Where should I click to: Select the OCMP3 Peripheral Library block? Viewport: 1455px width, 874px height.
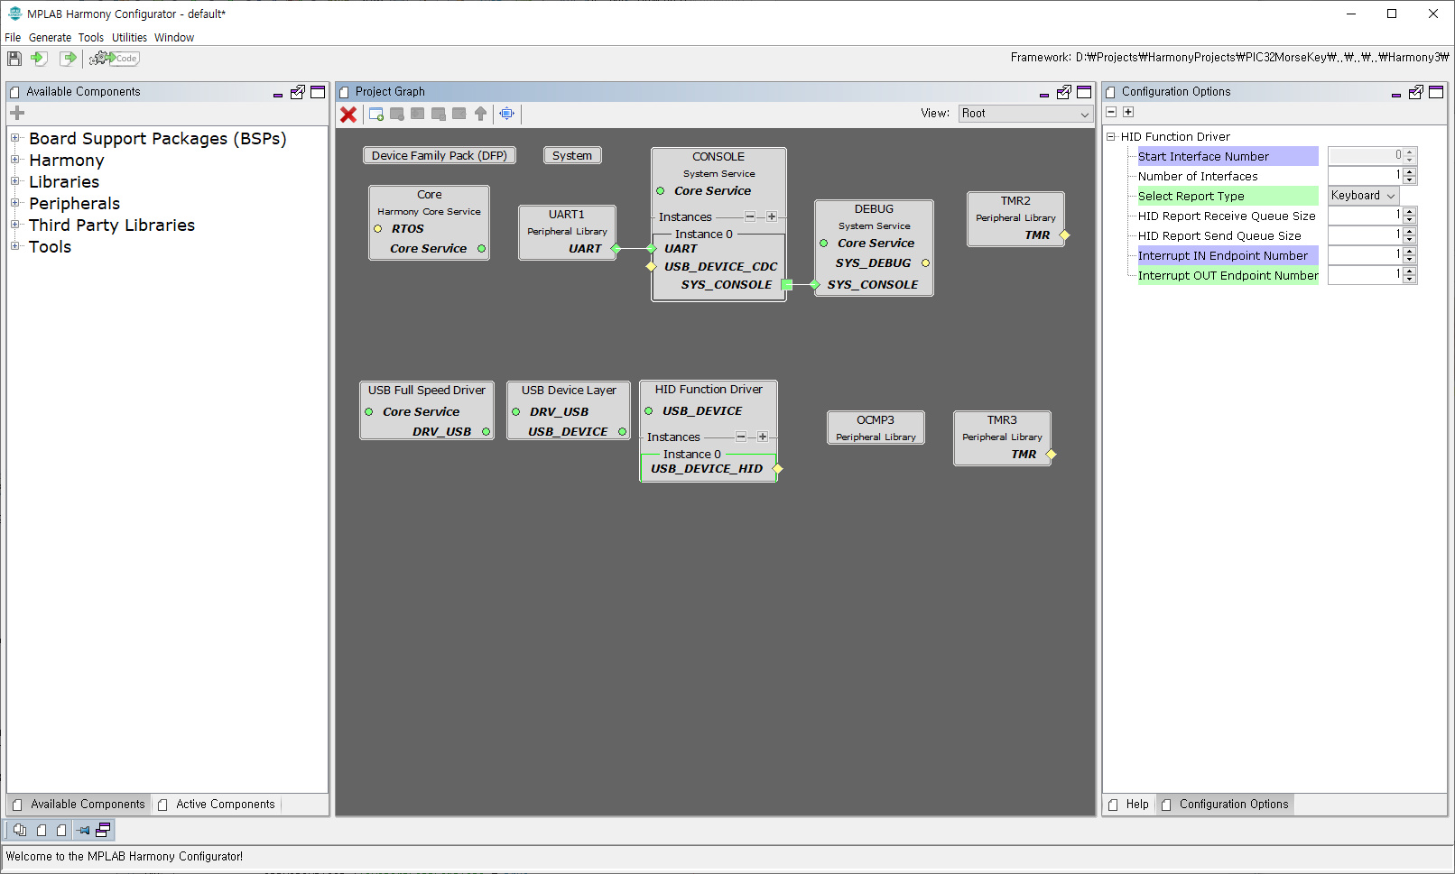click(x=876, y=428)
